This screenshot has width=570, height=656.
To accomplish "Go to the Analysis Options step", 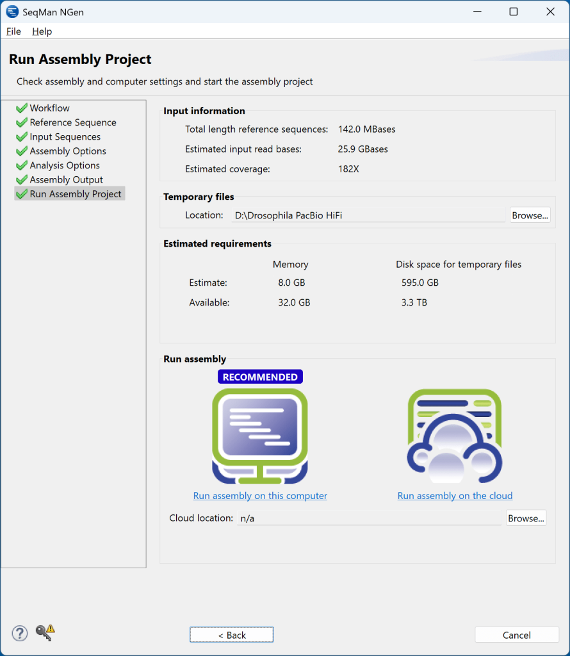I will click(65, 165).
